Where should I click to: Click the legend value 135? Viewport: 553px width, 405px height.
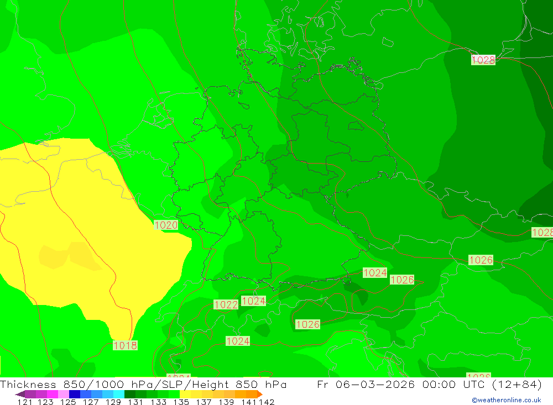181,402
